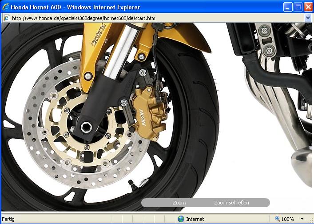Click the Zoom button on the overlay bar
The width and height of the screenshot is (314, 224).
179,203
